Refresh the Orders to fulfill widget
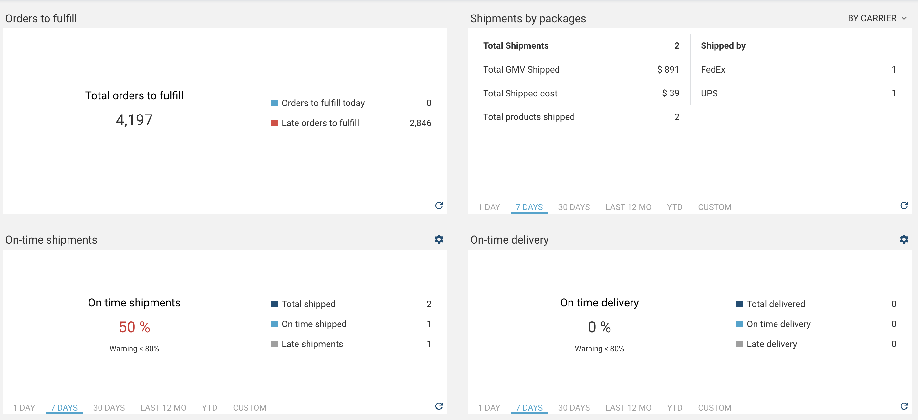 click(x=439, y=206)
